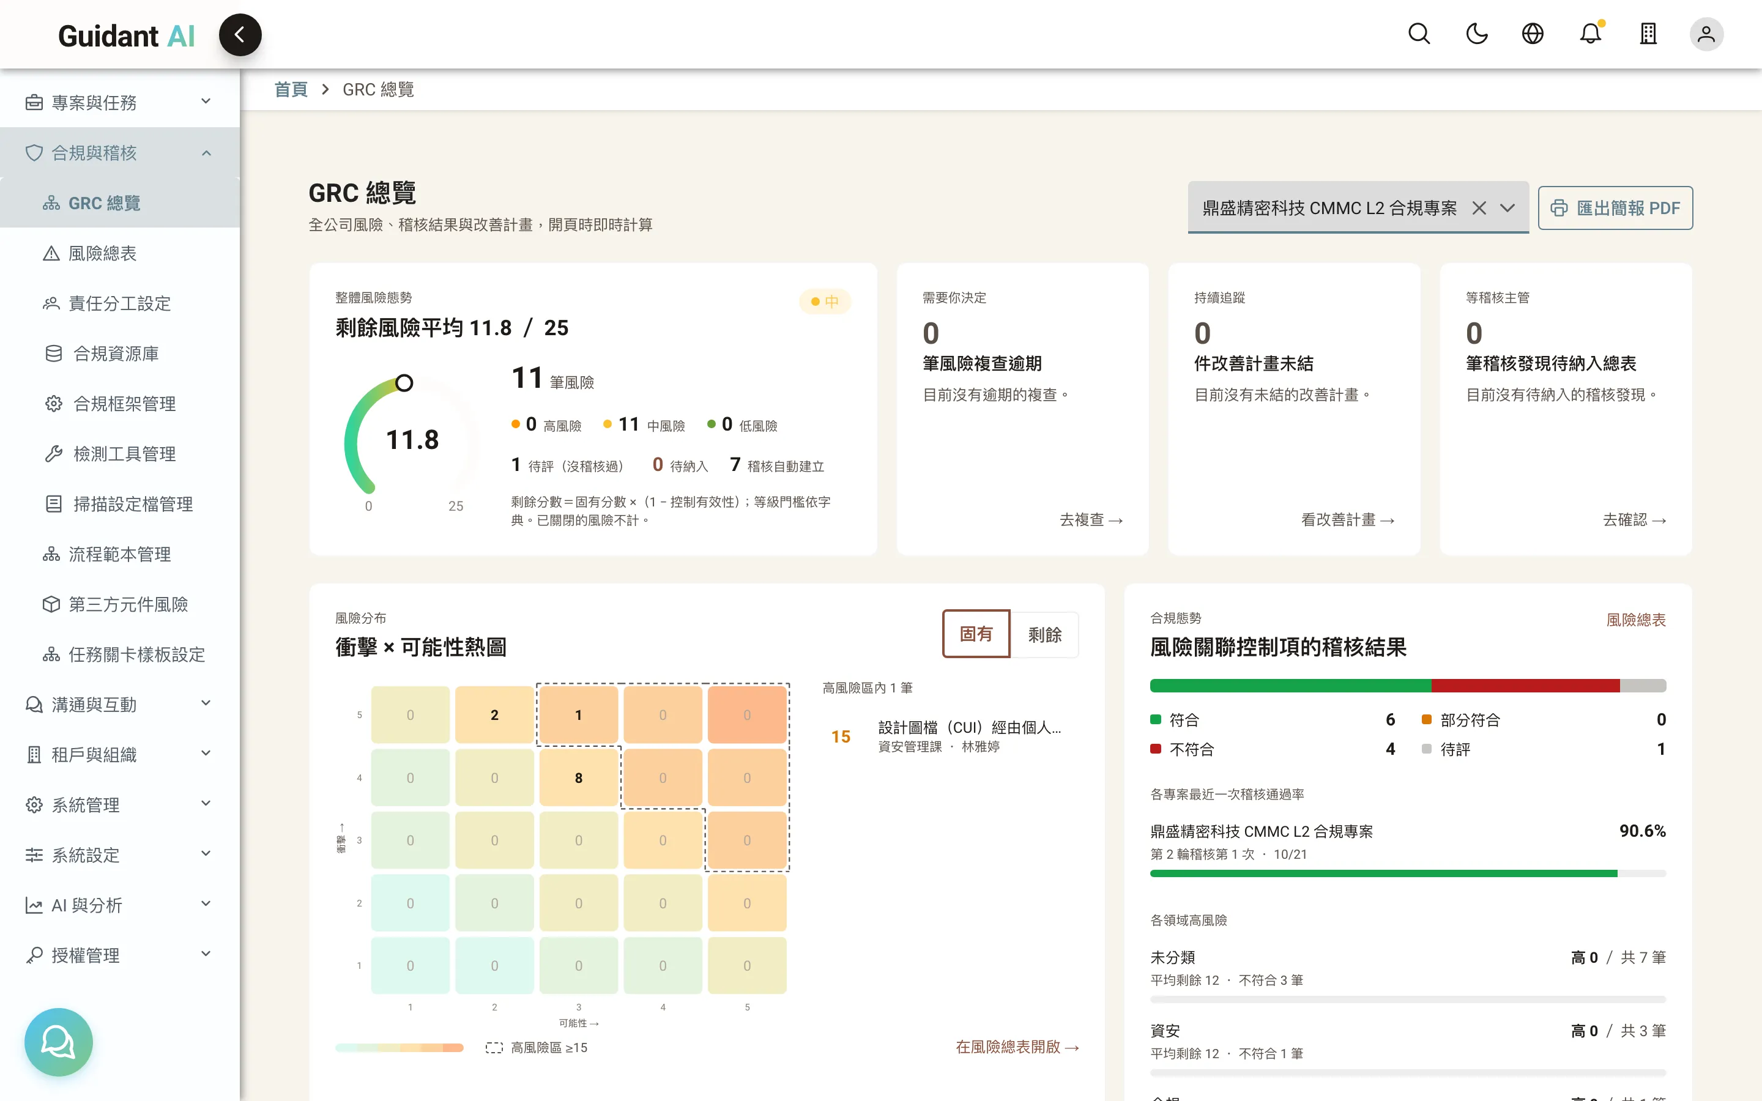1762x1101 pixels.
Task: Open the notifications bell
Action: tap(1590, 34)
